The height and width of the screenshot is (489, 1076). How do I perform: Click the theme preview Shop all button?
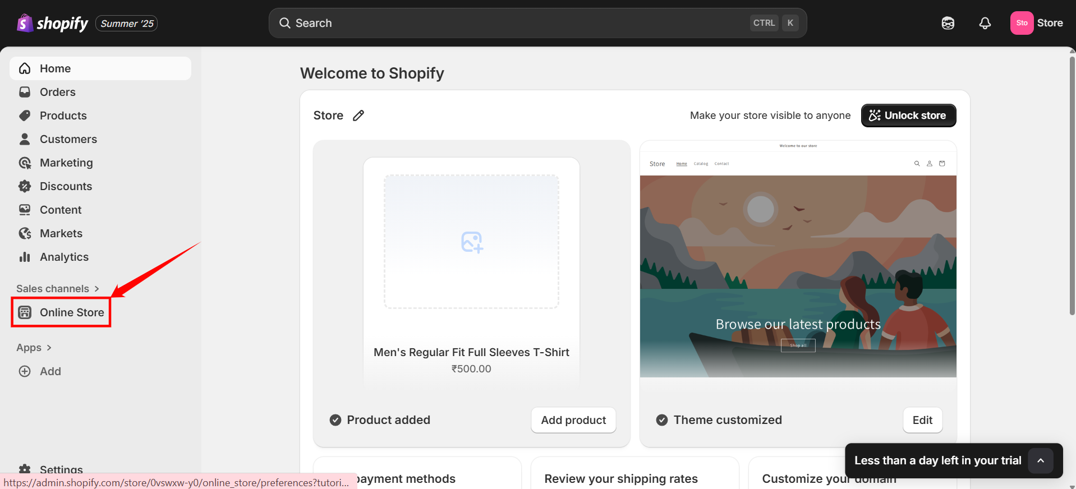(x=798, y=345)
